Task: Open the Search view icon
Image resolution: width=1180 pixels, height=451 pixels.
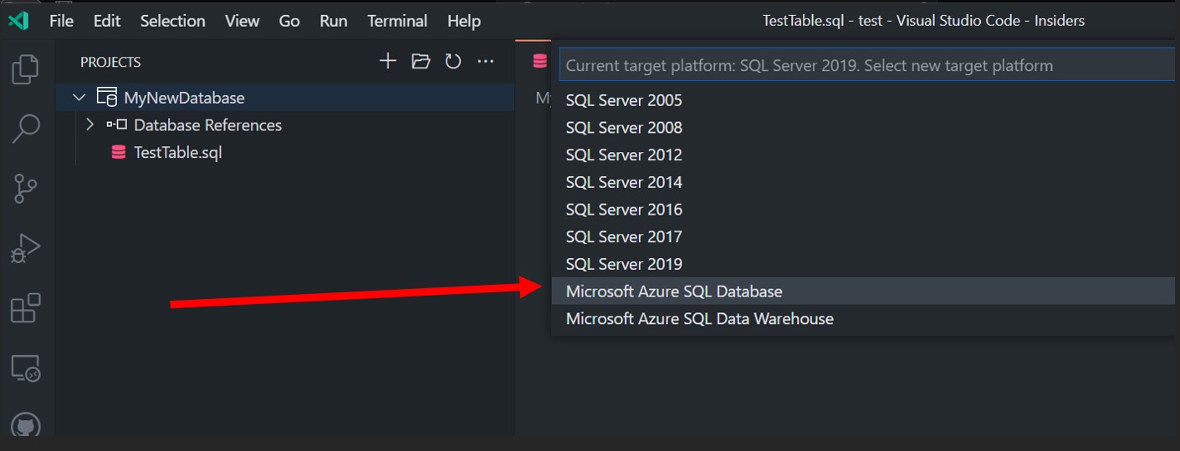Action: (x=26, y=129)
